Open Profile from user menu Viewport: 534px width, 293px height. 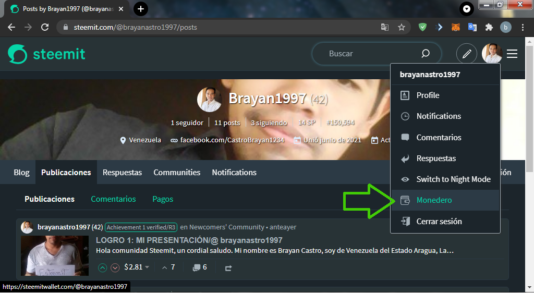[445, 95]
